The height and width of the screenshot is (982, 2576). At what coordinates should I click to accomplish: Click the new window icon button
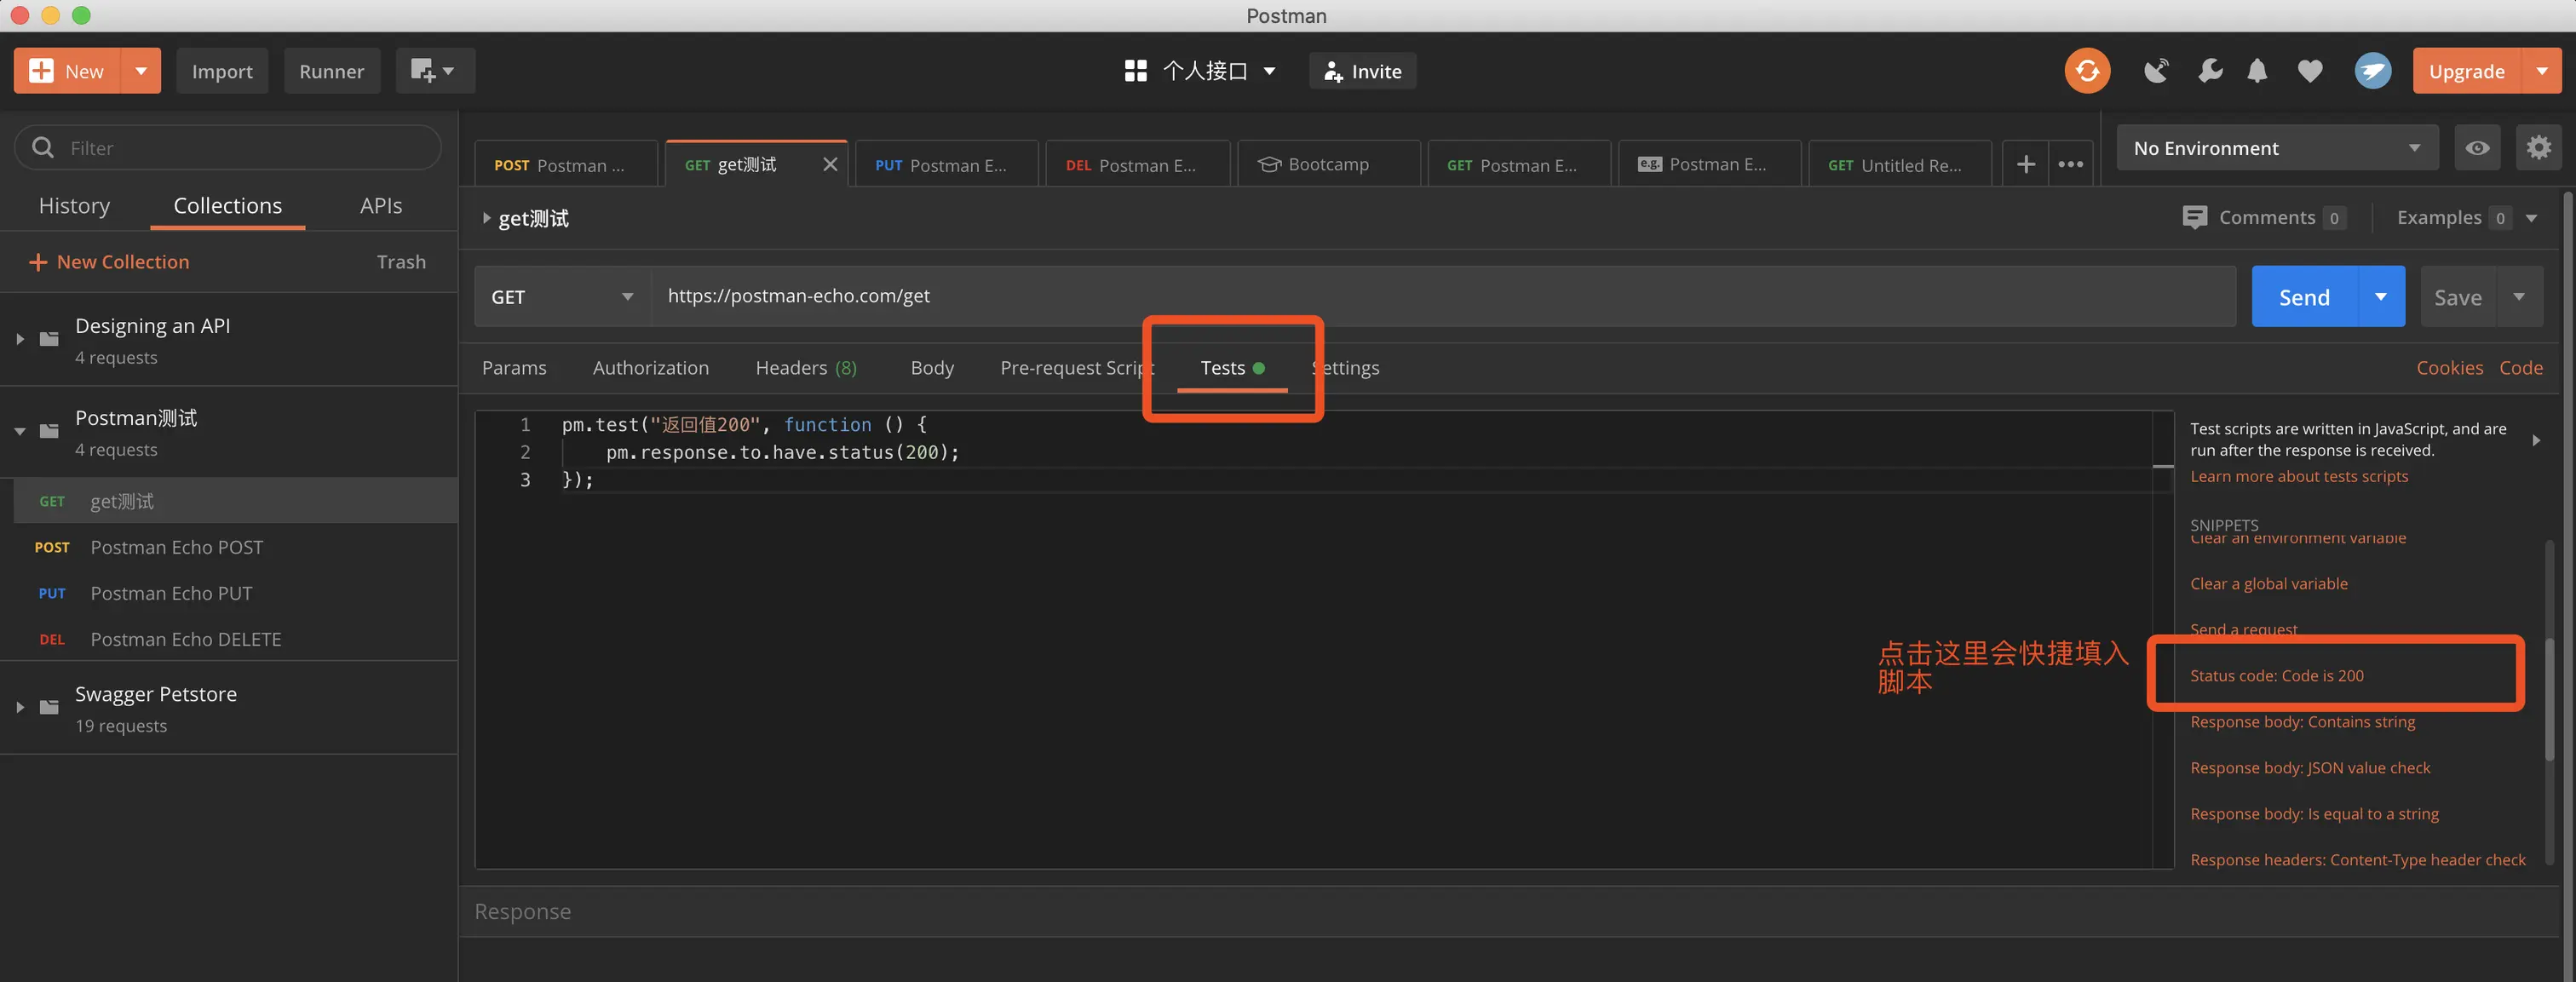433,71
